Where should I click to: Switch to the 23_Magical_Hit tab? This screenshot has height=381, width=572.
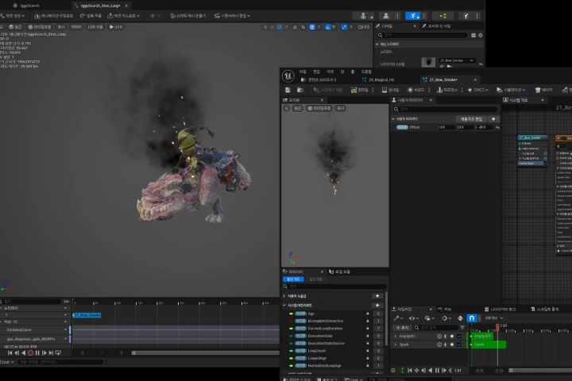pyautogui.click(x=378, y=79)
